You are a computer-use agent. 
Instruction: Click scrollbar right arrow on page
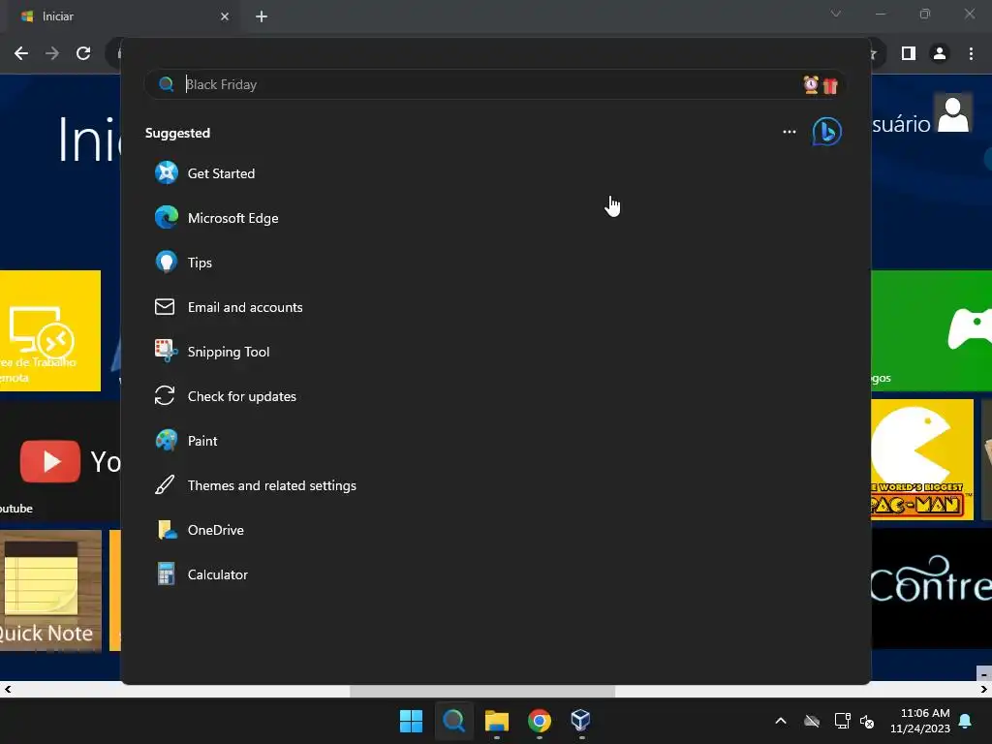click(984, 690)
